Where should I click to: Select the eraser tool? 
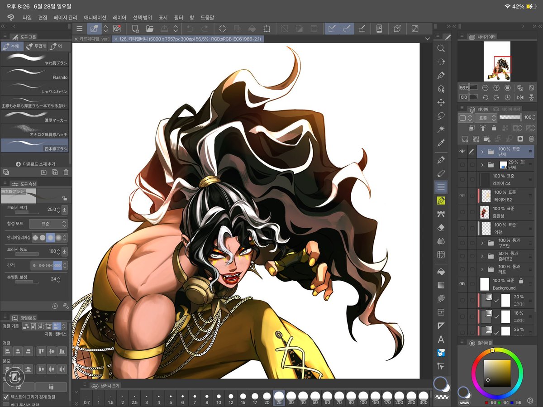441,228
